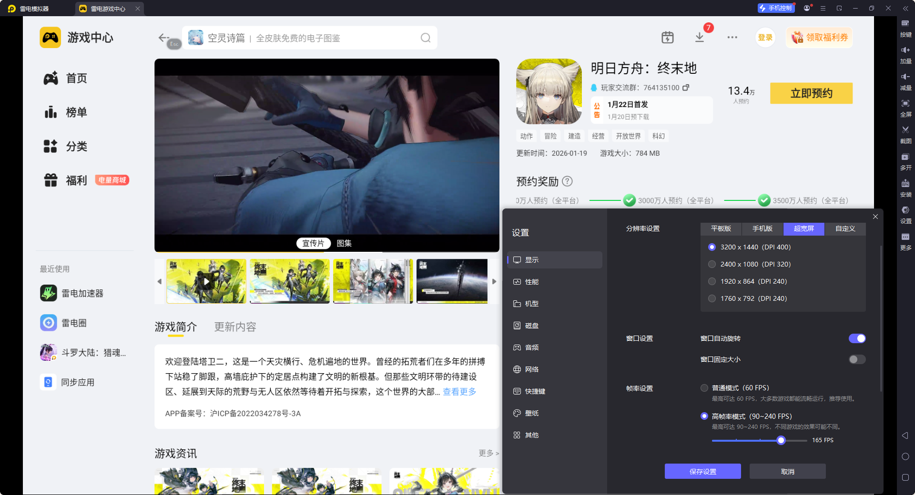The height and width of the screenshot is (495, 915).
Task: Click the fullscreen (全屏) icon
Action: [x=905, y=103]
